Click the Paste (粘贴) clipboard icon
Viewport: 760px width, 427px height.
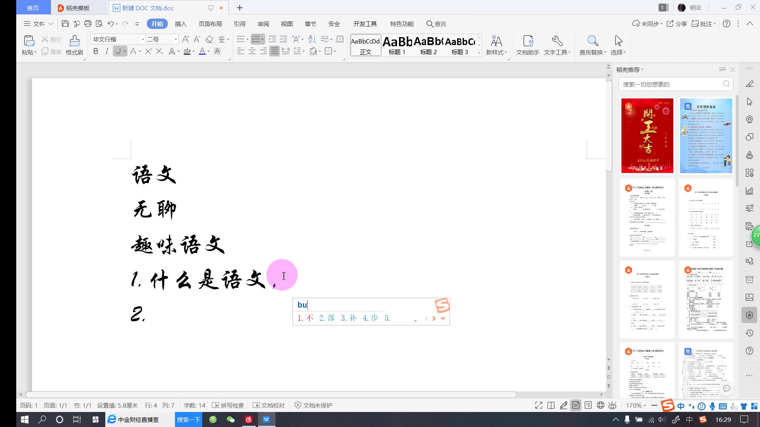(29, 41)
